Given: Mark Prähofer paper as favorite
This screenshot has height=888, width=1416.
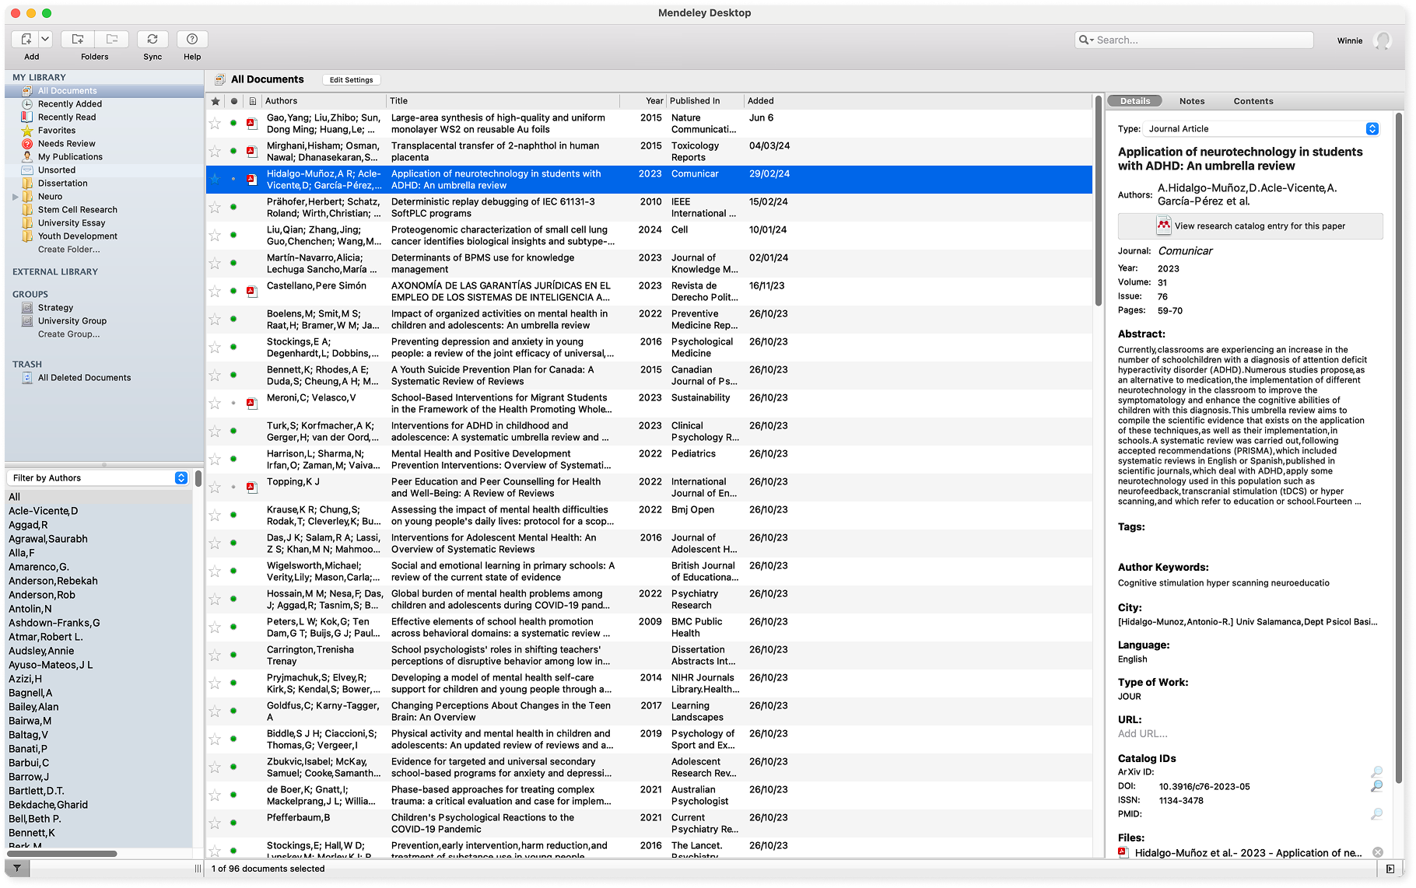Looking at the screenshot, I should coord(215,207).
